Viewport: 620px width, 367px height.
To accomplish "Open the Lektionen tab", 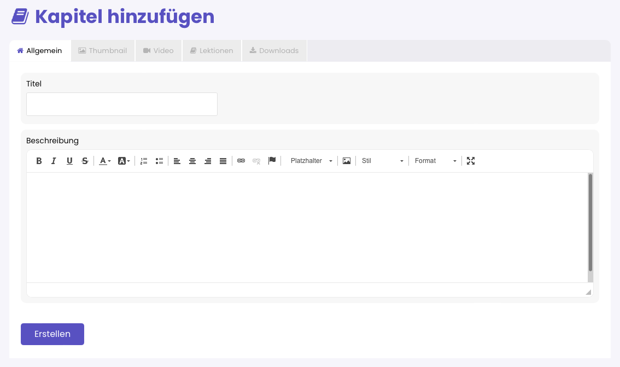I will pyautogui.click(x=212, y=51).
